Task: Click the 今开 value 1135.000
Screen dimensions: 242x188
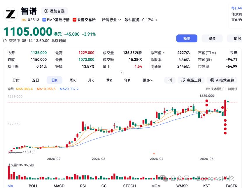Action: click(39, 53)
